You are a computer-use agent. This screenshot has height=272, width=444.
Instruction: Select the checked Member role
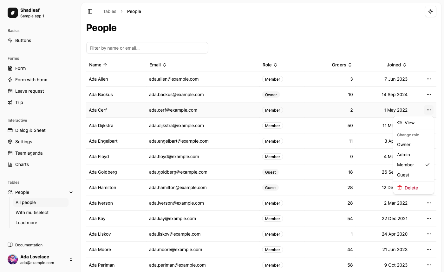pos(413,165)
